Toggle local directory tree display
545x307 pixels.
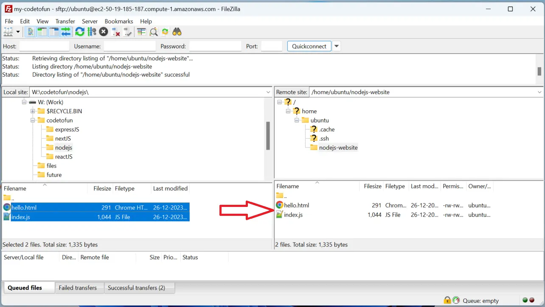click(x=42, y=32)
